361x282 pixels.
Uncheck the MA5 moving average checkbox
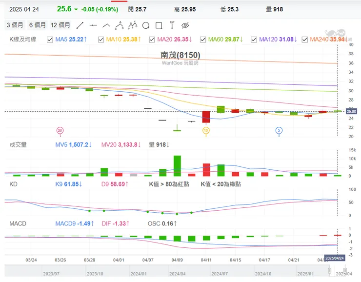pyautogui.click(x=50, y=40)
